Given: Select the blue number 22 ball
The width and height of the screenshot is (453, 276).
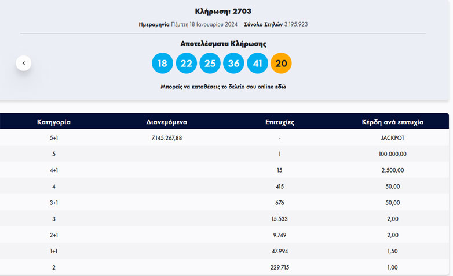Looking at the screenshot, I should coord(186,63).
